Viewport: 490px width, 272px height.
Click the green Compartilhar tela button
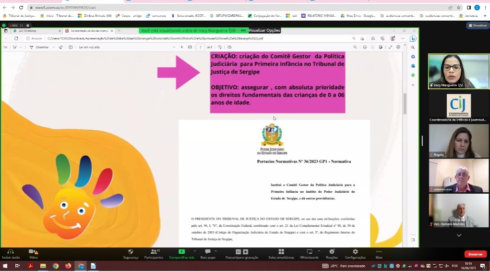pyautogui.click(x=181, y=253)
